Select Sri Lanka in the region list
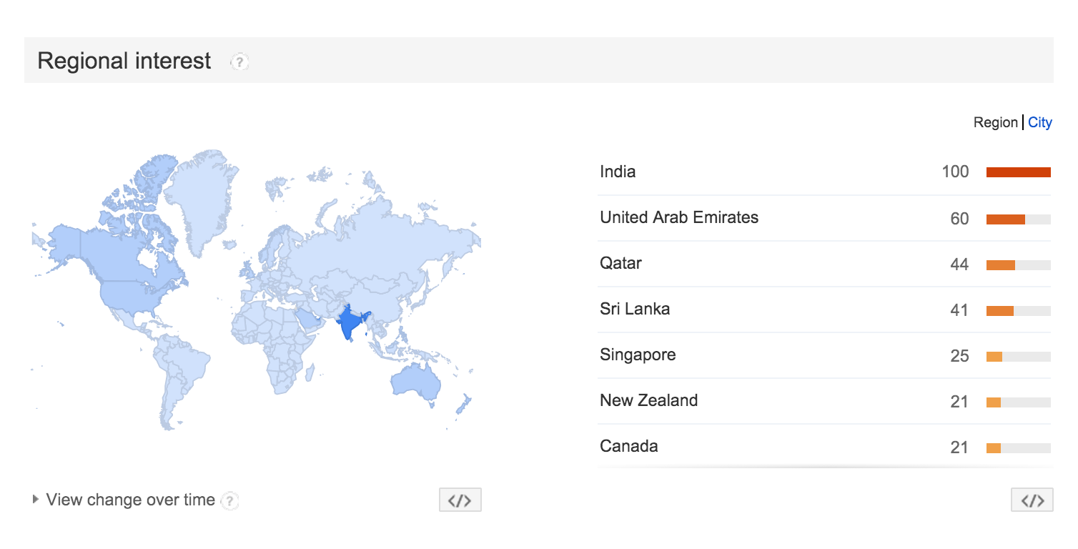The height and width of the screenshot is (549, 1078). (635, 309)
